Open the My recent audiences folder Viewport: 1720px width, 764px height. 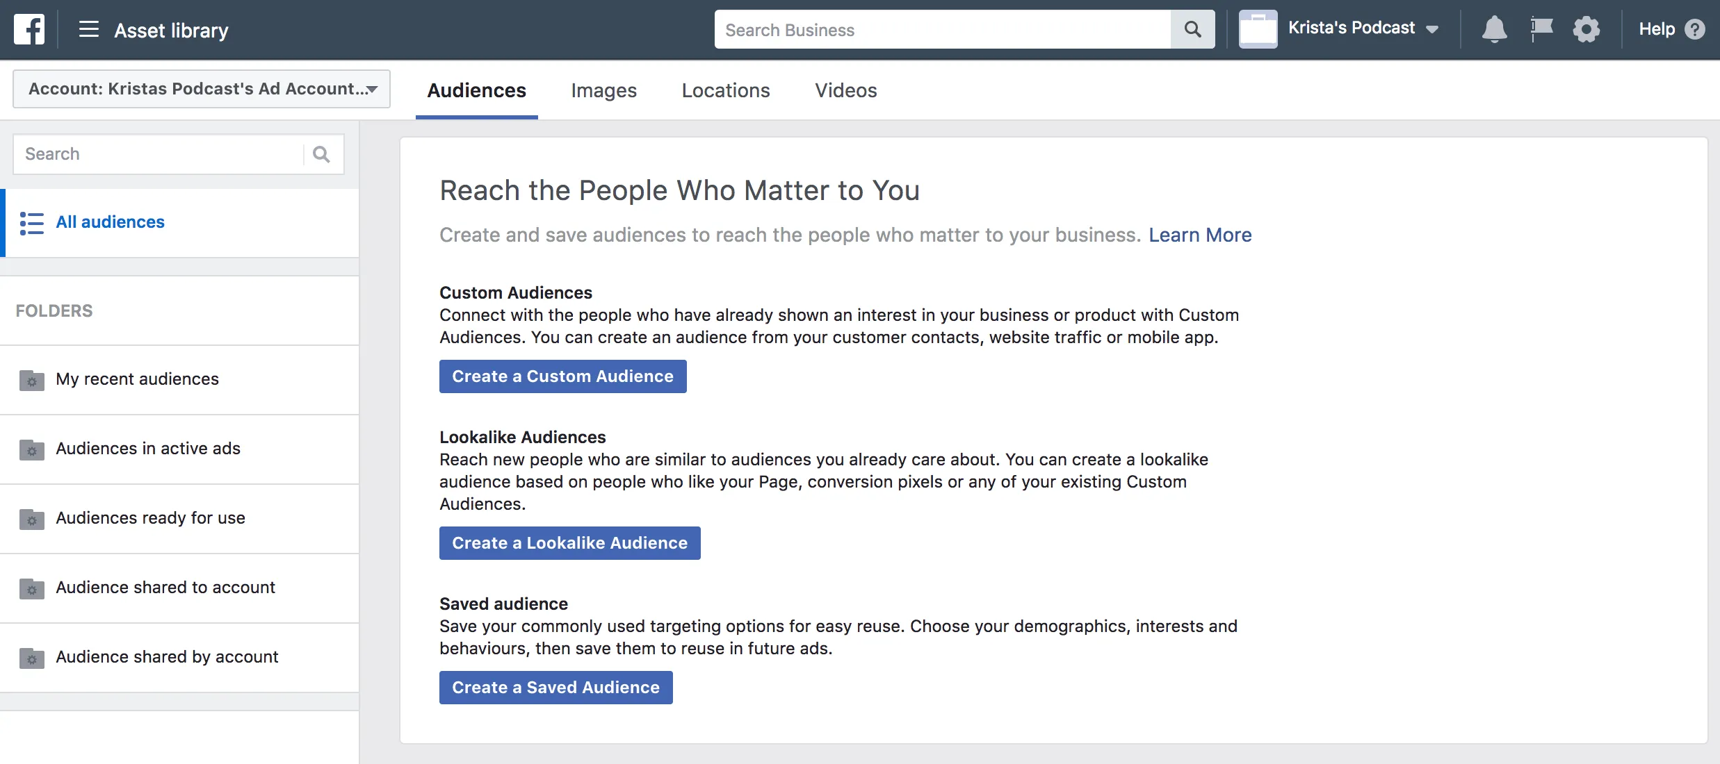179,379
